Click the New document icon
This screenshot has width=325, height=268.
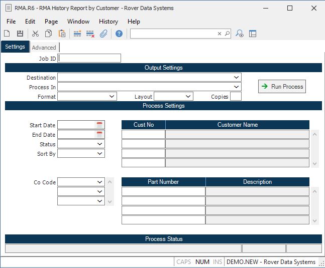[7, 34]
